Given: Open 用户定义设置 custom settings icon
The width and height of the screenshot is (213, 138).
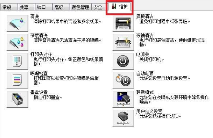Looking at the screenshot, I should click(x=123, y=118).
